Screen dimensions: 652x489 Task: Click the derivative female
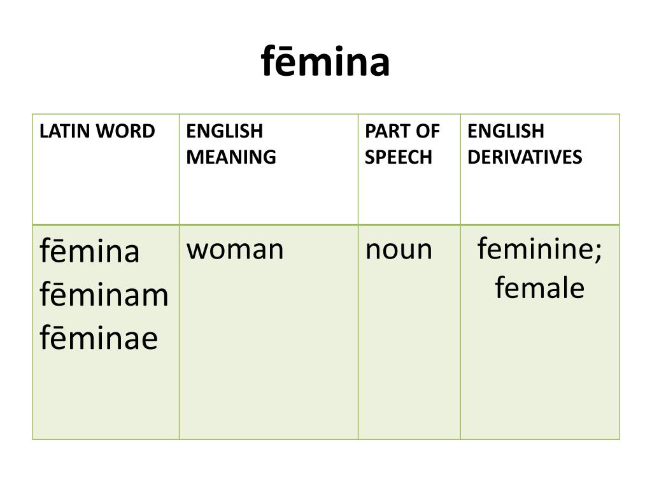click(540, 287)
